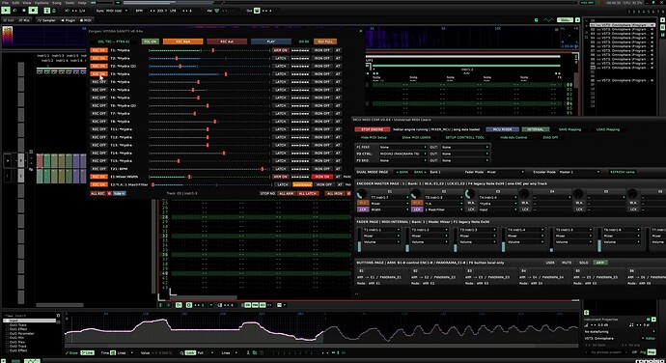Viewport: 666px width, 363px height.
Task: Toggle LATCH for T21 BPM row
Action: click(280, 169)
